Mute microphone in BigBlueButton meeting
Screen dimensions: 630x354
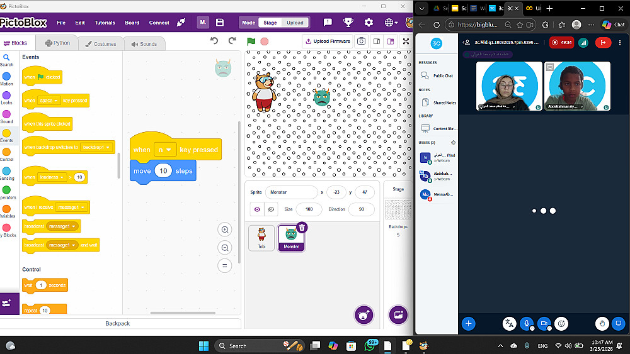point(526,323)
